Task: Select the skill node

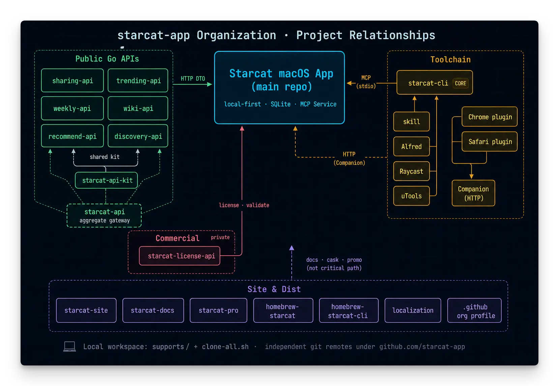Action: coord(411,122)
